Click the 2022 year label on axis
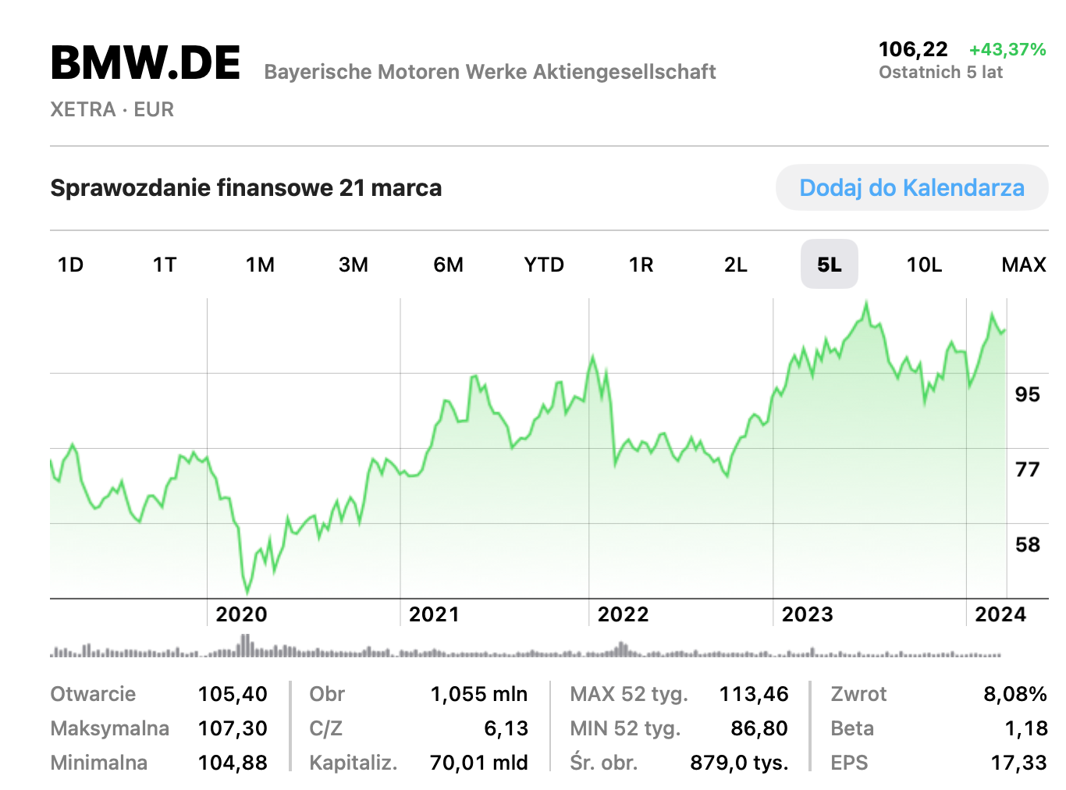 623,614
